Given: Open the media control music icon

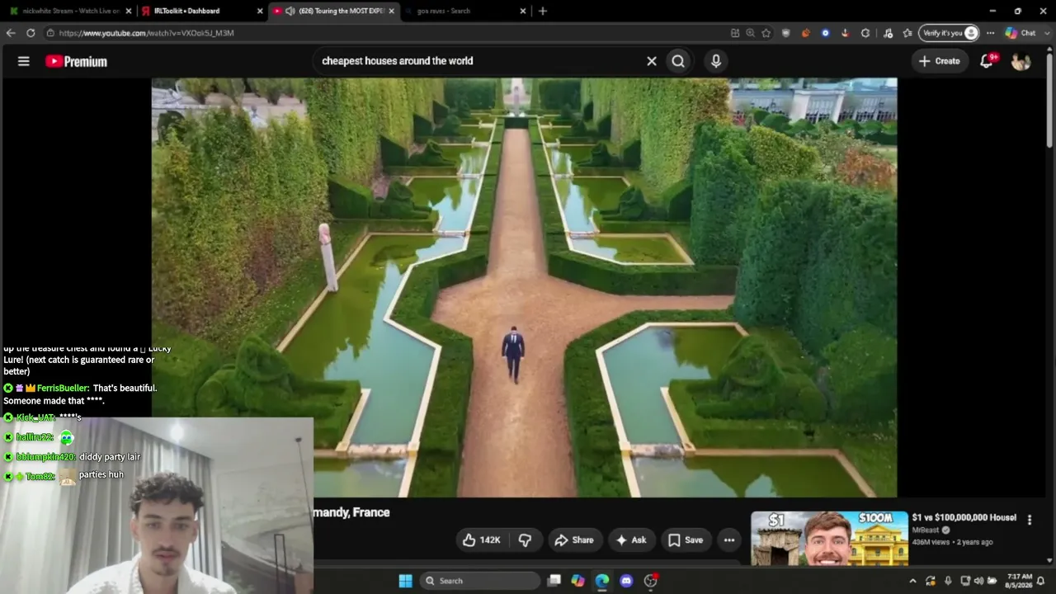Looking at the screenshot, I should [888, 33].
